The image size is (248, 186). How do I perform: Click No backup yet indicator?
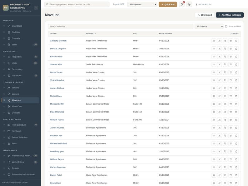(203, 4)
